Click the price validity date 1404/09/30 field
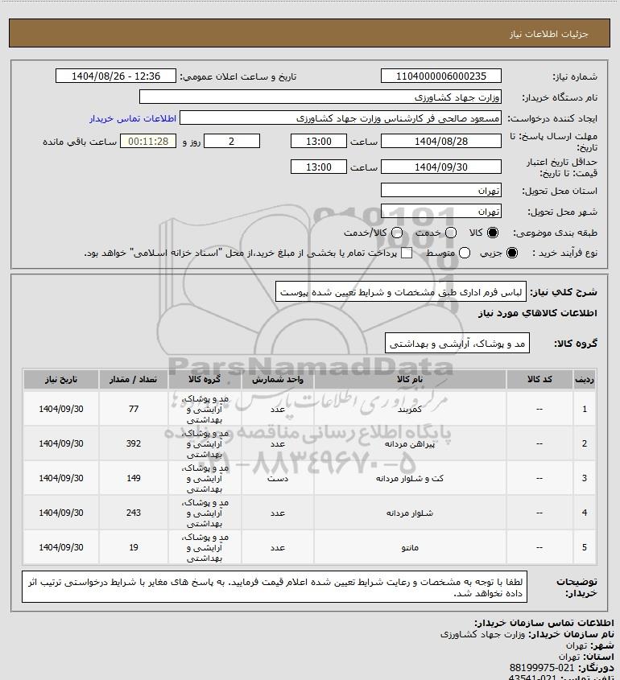The image size is (620, 680). coord(441,167)
